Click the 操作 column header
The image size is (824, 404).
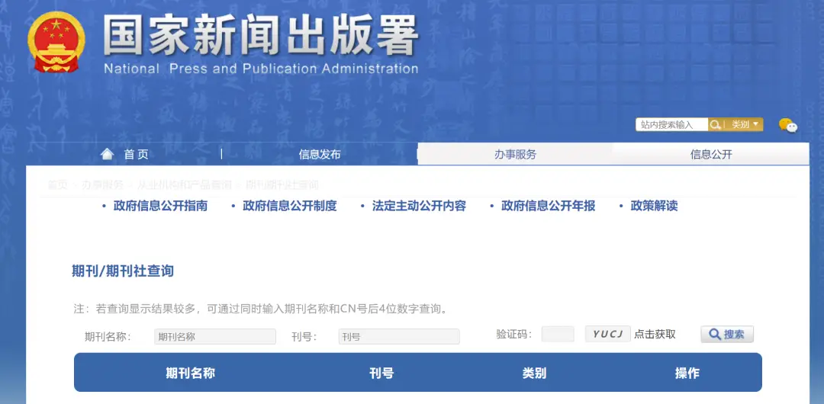(x=687, y=373)
